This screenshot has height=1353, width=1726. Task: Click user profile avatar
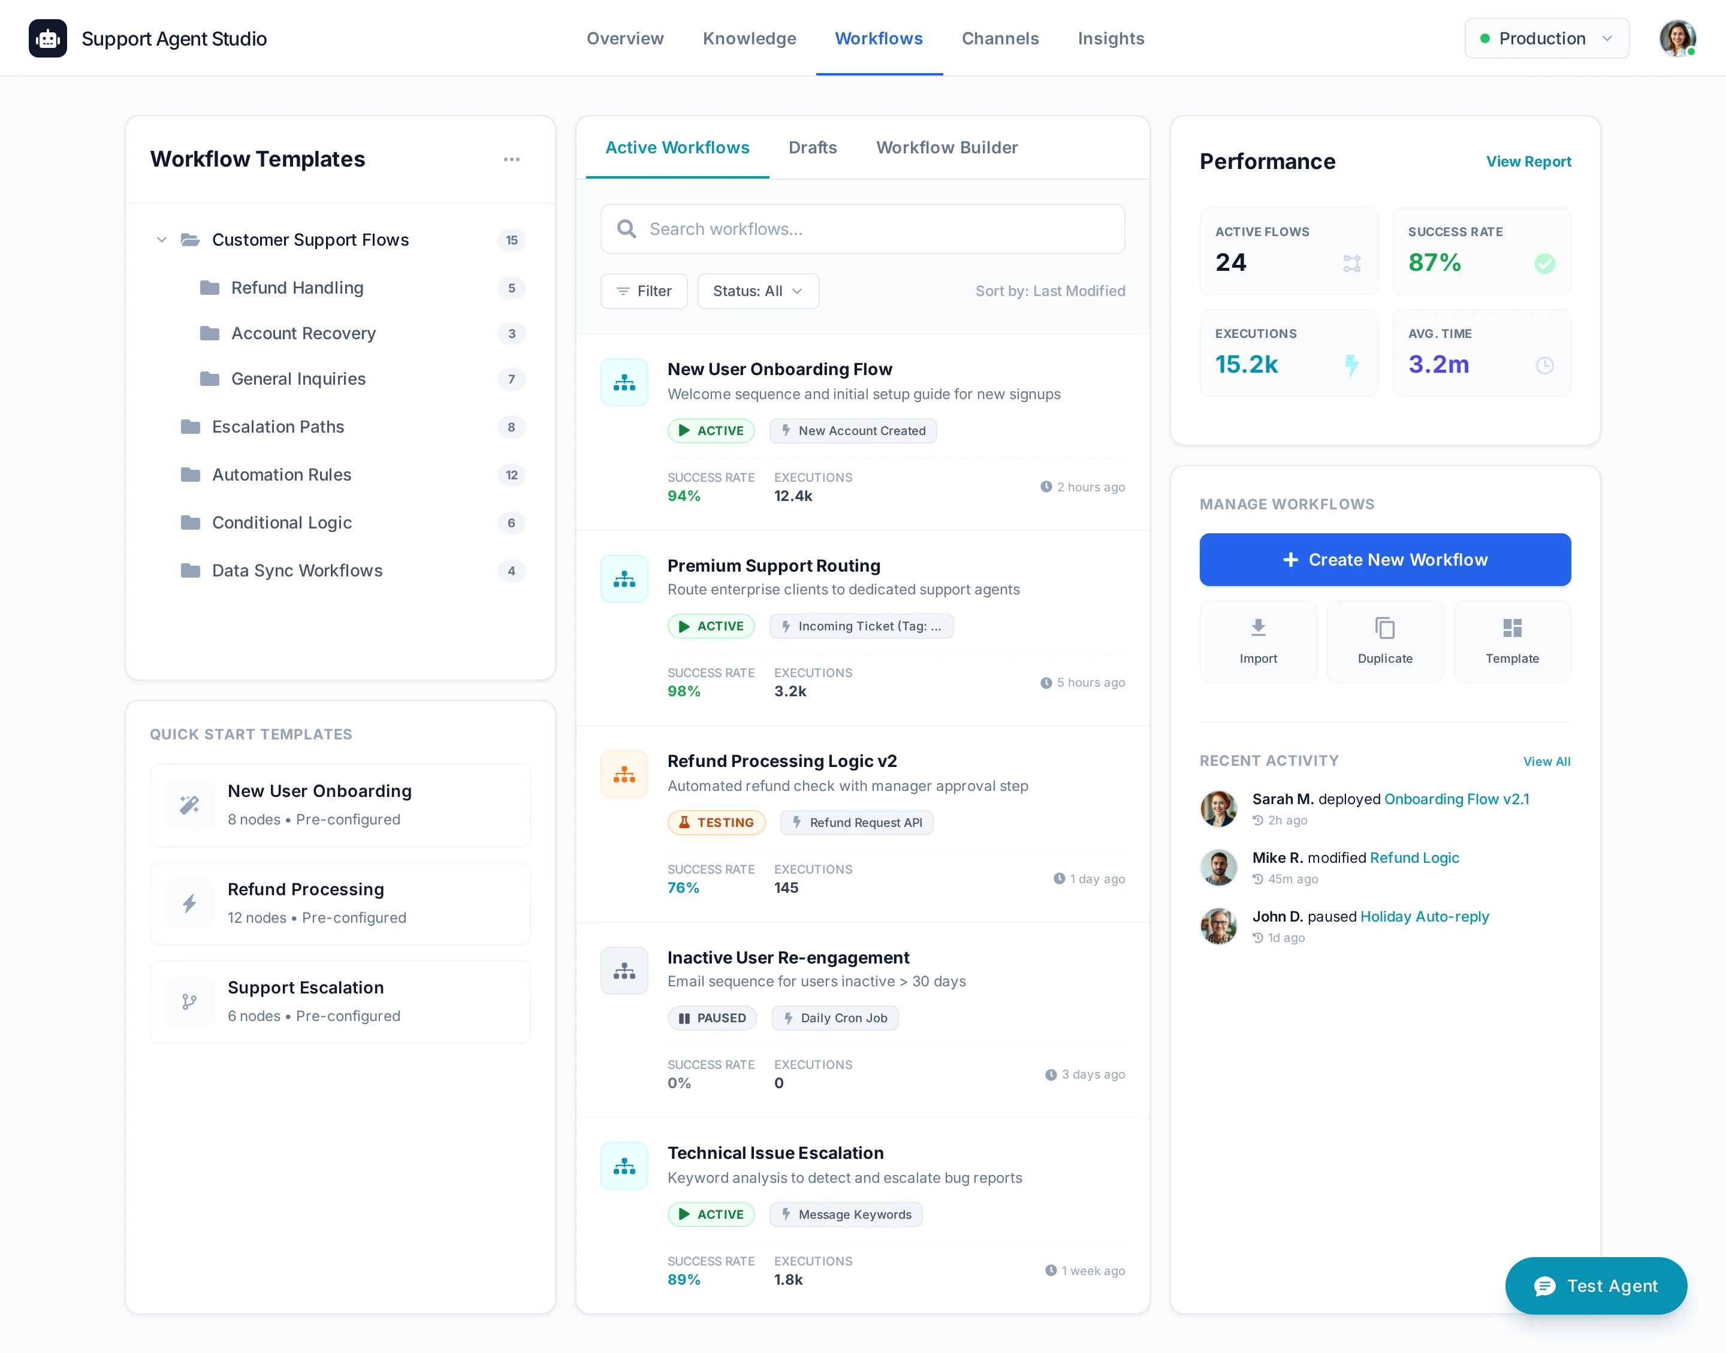(x=1677, y=38)
